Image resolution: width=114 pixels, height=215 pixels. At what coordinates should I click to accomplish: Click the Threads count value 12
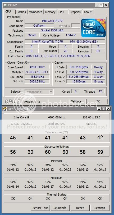(100, 91)
